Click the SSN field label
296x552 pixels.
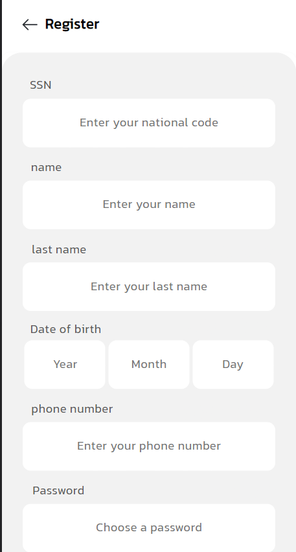tap(41, 85)
